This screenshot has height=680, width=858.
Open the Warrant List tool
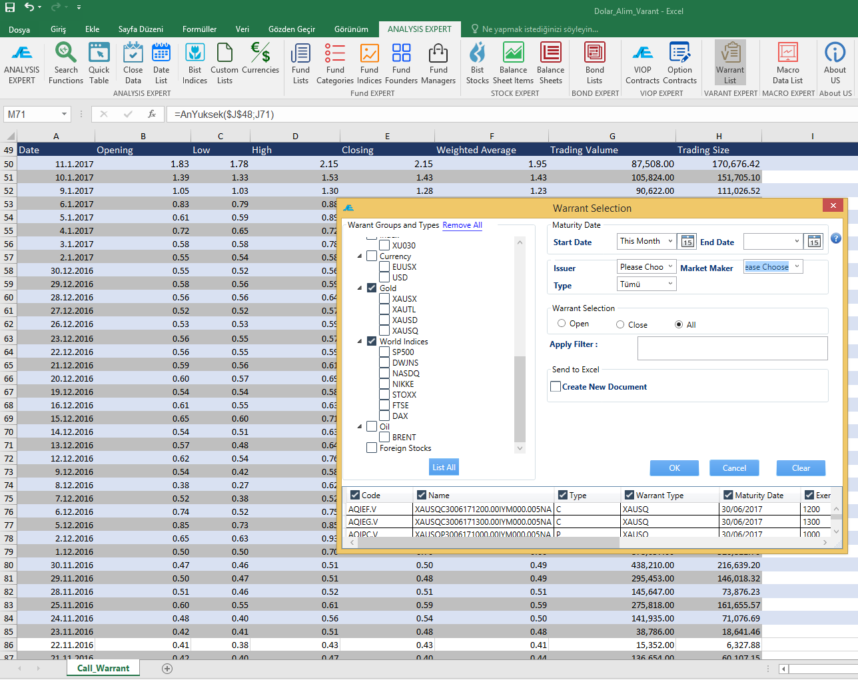730,63
